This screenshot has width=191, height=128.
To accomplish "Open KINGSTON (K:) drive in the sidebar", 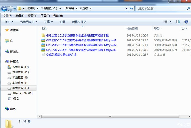I will pyautogui.click(x=22, y=93).
